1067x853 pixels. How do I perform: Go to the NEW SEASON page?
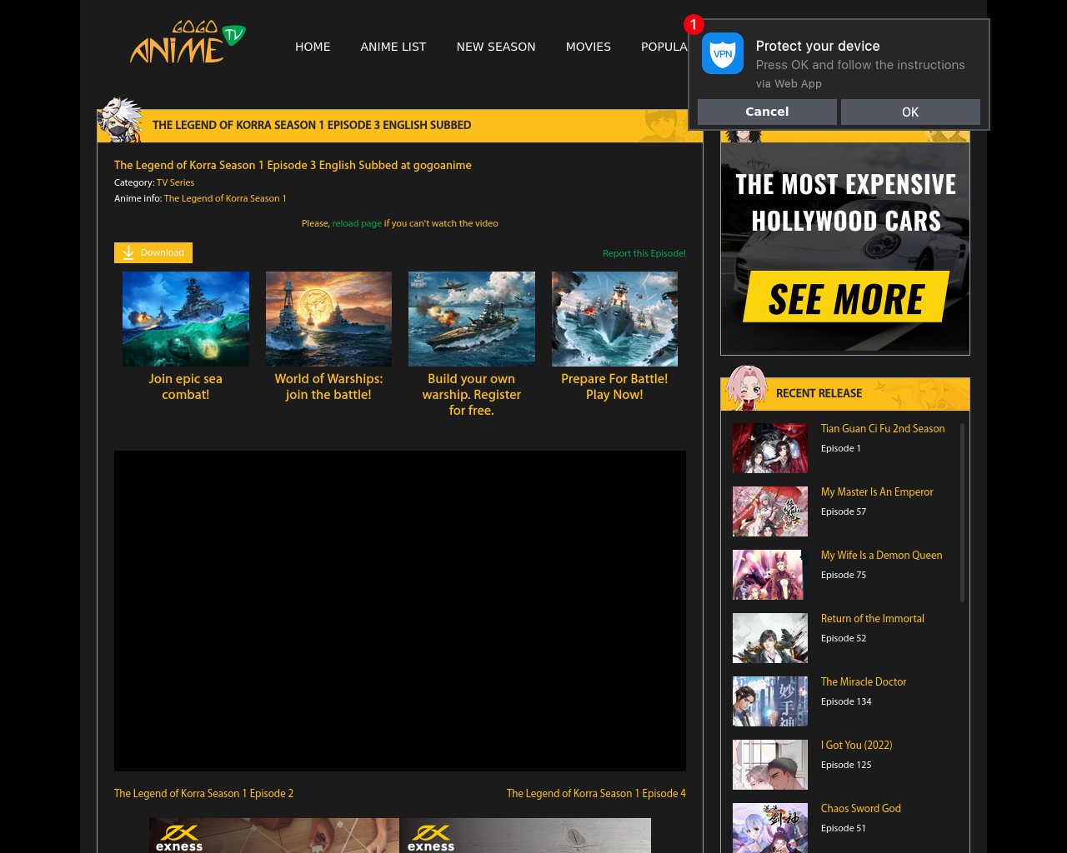point(496,47)
